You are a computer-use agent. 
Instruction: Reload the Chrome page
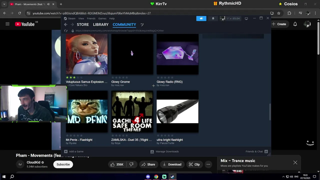[19, 13]
